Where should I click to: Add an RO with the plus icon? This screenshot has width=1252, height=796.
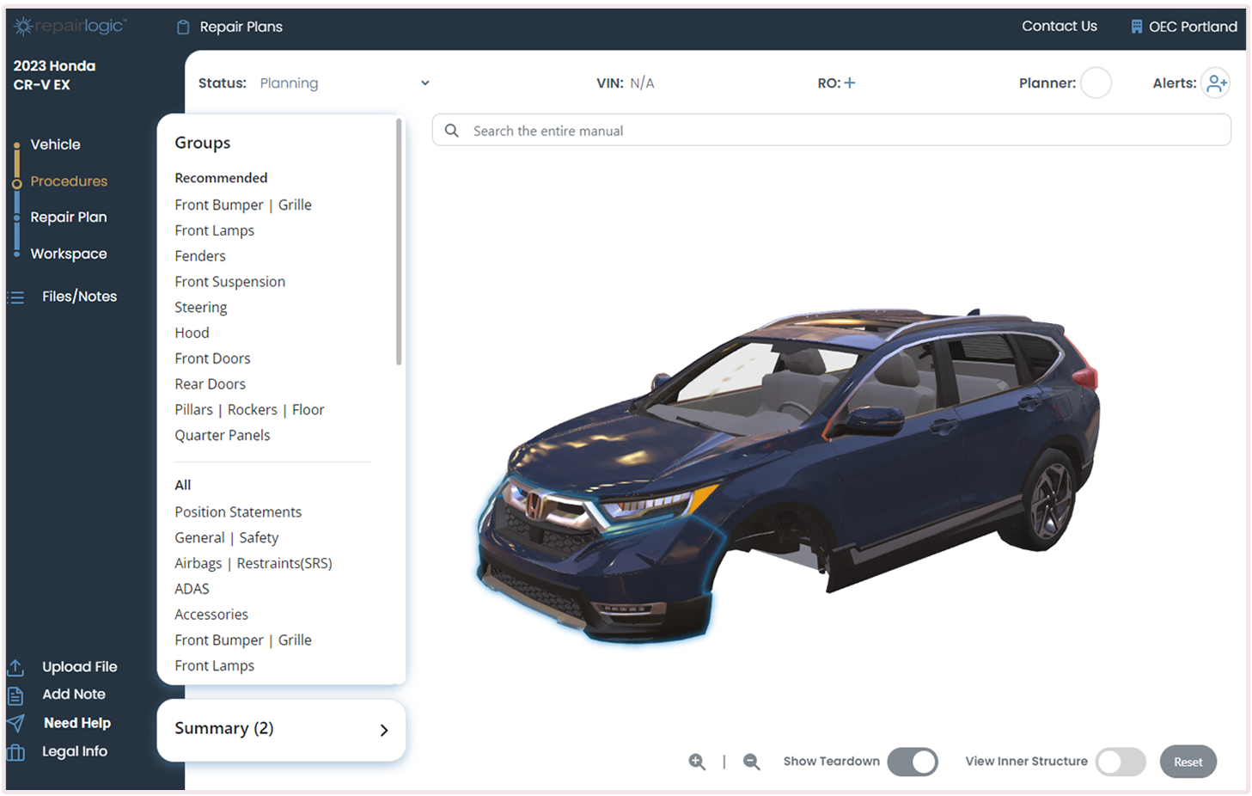[850, 83]
